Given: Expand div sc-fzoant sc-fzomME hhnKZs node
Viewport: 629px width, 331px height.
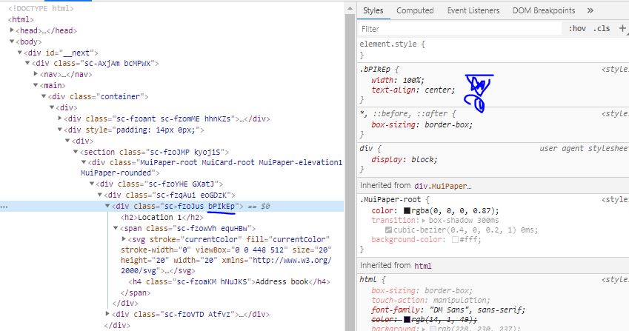Looking at the screenshot, I should 60,118.
